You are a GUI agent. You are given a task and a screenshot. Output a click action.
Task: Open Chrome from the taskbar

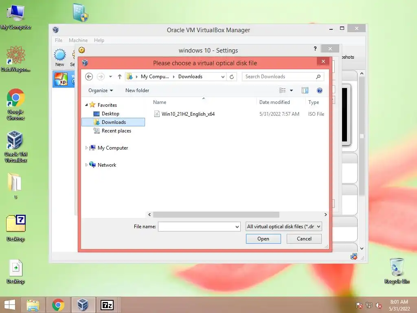point(58,305)
